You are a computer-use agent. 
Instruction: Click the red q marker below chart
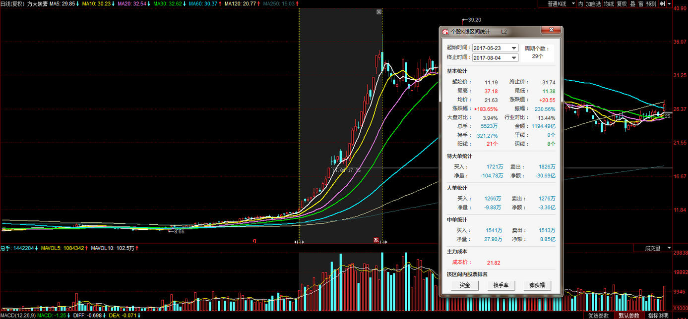click(254, 241)
